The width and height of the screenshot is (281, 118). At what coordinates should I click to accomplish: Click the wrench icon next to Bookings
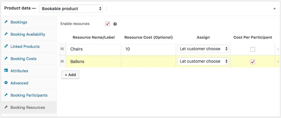(6, 22)
